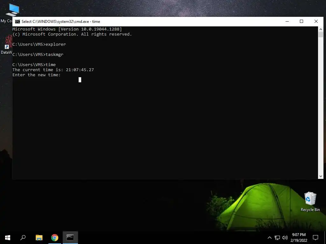Click the cmd window title text

tap(61, 22)
